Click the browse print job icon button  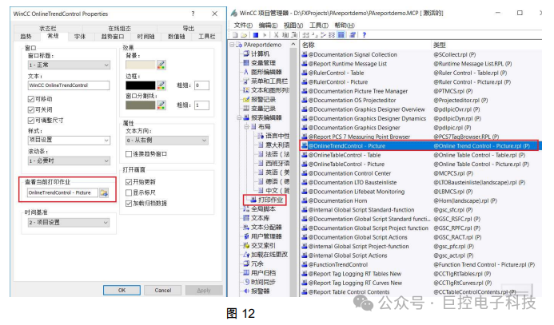(x=104, y=192)
